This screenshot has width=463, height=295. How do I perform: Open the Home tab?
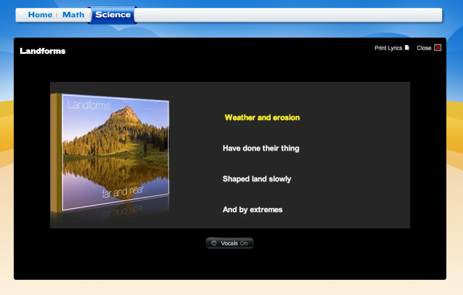click(x=40, y=15)
